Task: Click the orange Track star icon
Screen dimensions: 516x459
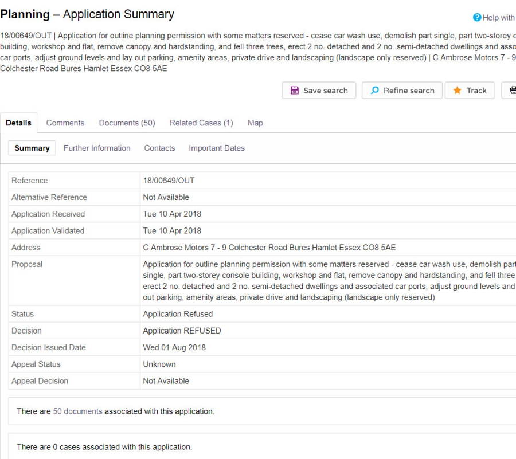Action: 457,91
